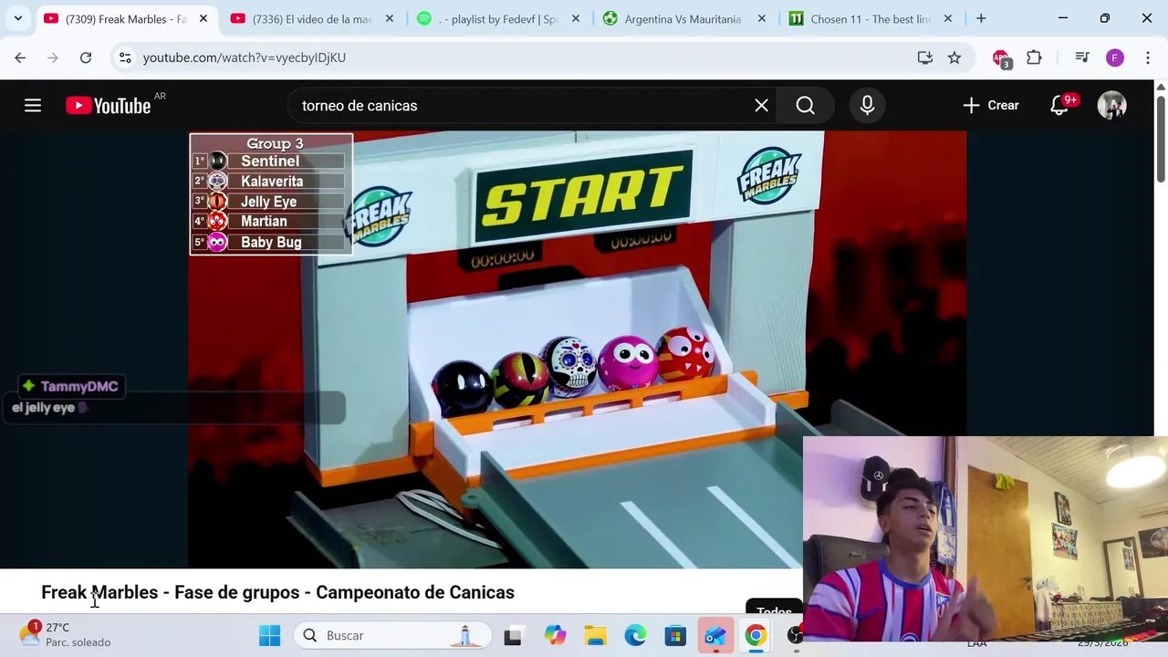Viewport: 1168px width, 657px height.
Task: Close the Argentina Vs Mauritania tab
Action: coord(762,18)
